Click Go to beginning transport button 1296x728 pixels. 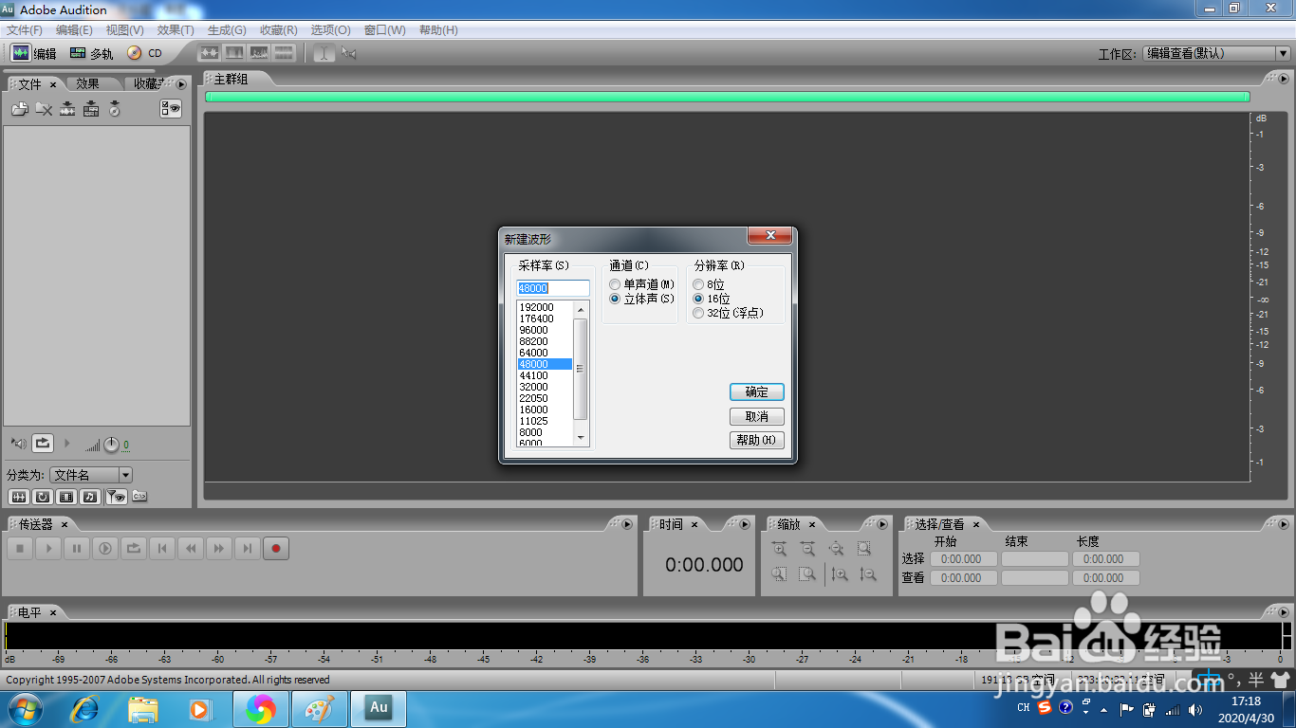pos(162,548)
